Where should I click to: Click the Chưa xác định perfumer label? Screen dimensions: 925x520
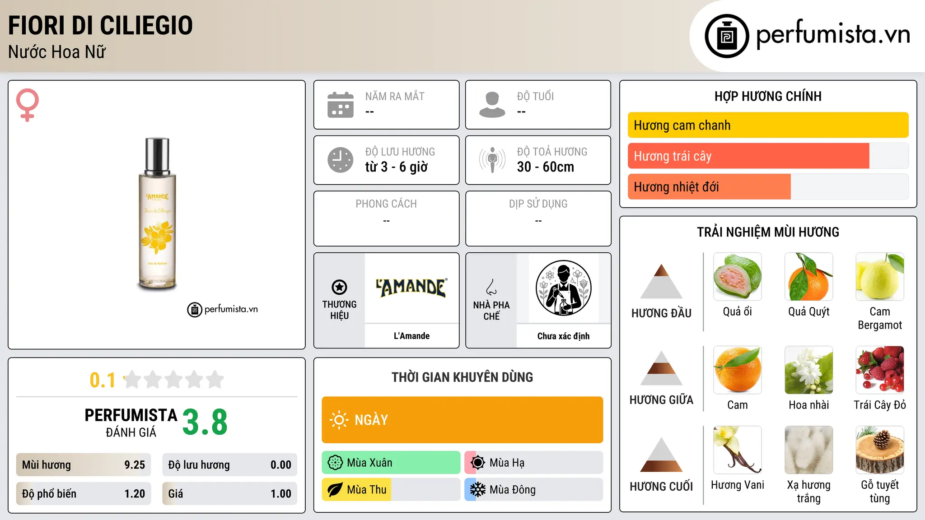563,336
